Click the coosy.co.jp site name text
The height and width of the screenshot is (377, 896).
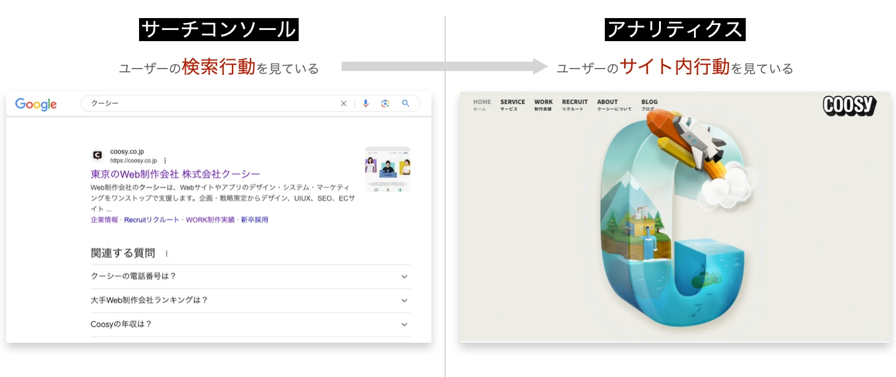click(127, 151)
